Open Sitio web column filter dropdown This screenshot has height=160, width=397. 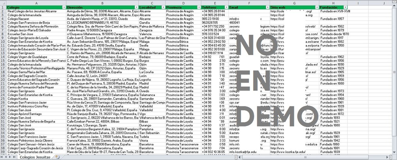point(317,8)
